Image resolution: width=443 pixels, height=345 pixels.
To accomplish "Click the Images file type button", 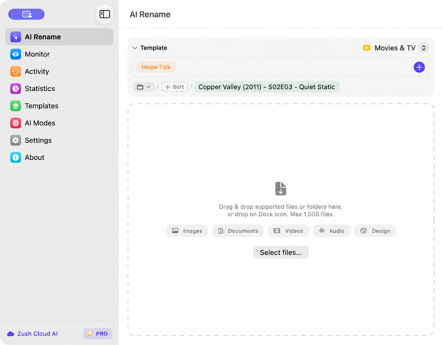I will pos(187,231).
